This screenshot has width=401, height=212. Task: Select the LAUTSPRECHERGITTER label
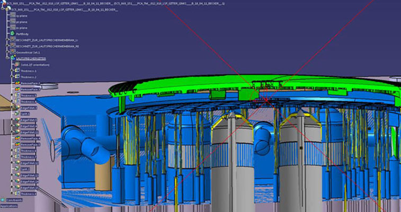[31, 58]
